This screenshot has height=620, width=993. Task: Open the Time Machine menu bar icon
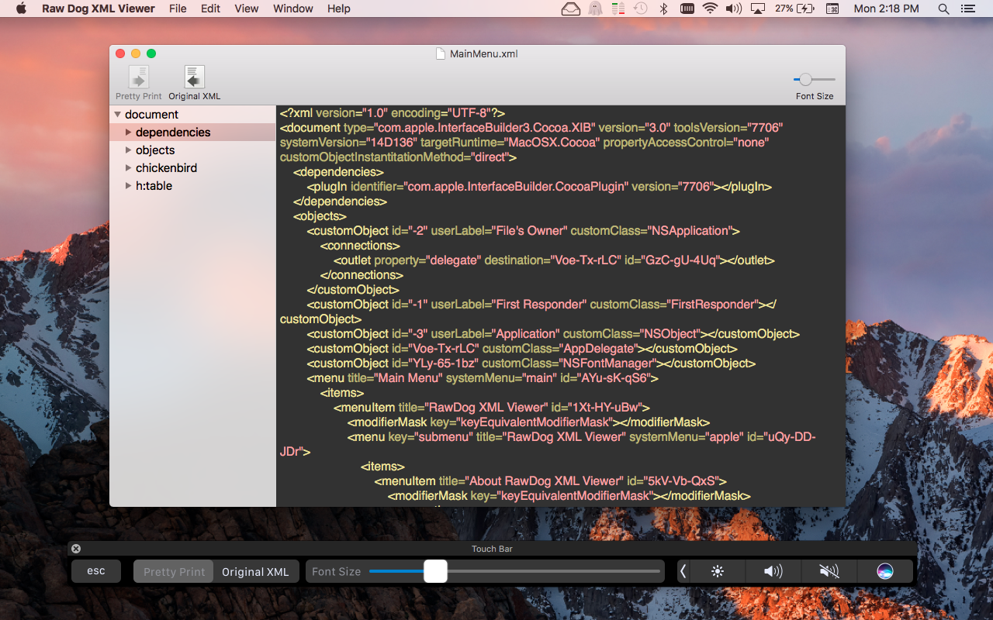tap(641, 9)
